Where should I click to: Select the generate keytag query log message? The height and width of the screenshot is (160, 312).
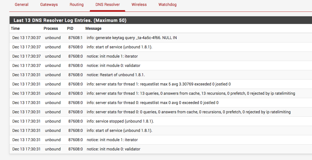(x=132, y=38)
